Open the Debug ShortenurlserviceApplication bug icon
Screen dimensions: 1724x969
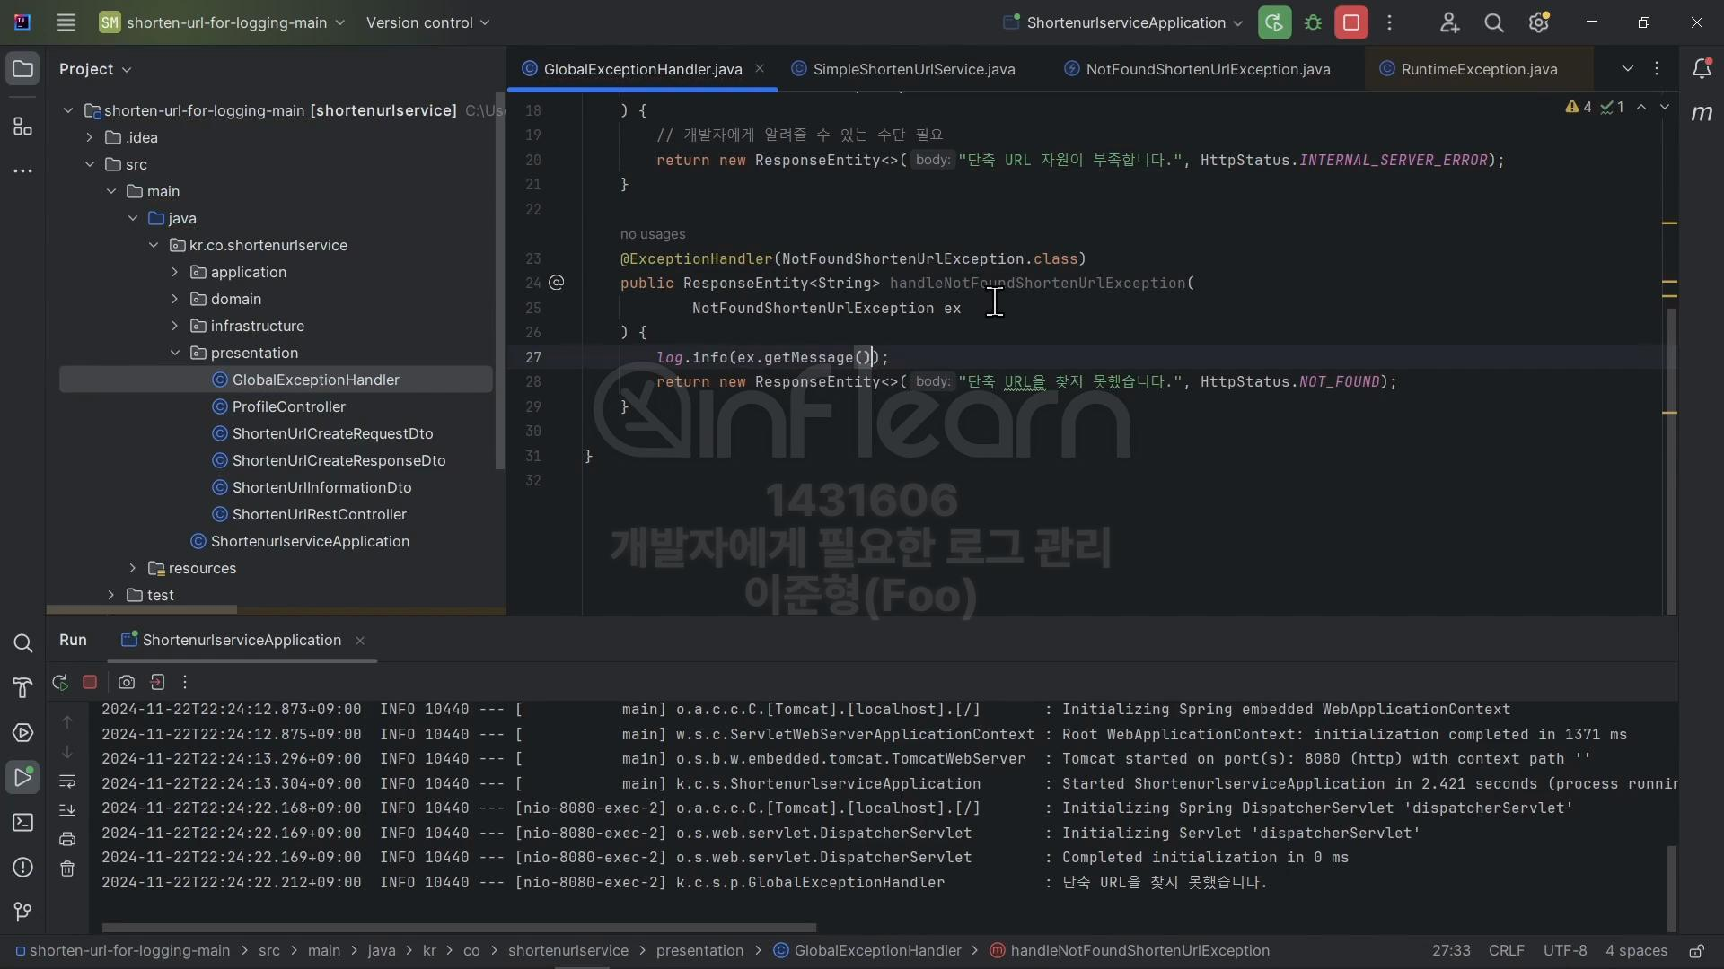point(1313,23)
